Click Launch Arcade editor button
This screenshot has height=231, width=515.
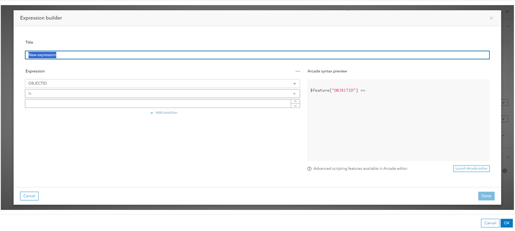[471, 169]
